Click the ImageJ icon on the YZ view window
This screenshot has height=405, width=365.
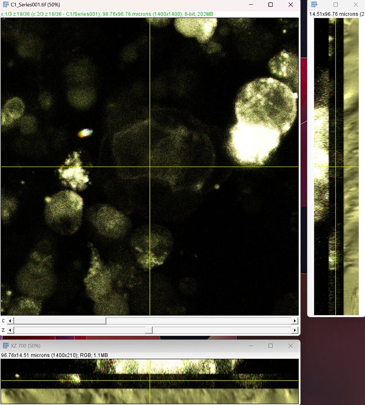[x=314, y=4]
